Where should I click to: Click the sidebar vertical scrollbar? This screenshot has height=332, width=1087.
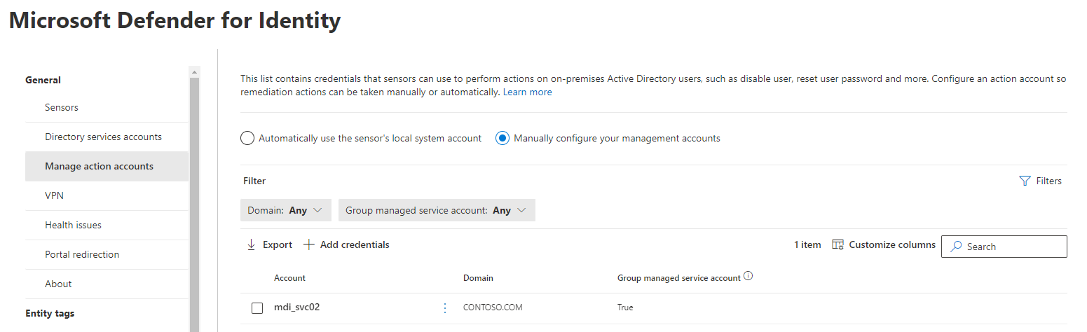click(194, 203)
